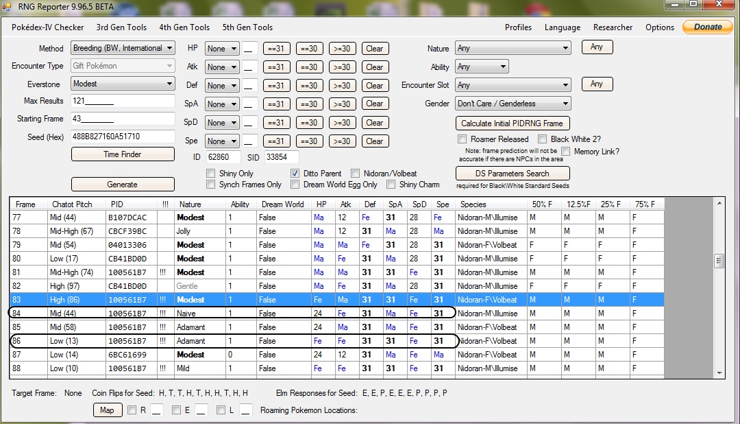740x424 pixels.
Task: Toggle the Black White 2 checkbox
Action: click(x=543, y=139)
